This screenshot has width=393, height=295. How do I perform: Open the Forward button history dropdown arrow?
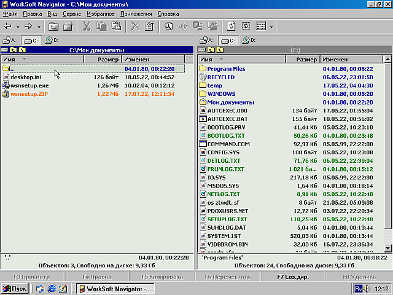pyautogui.click(x=39, y=26)
